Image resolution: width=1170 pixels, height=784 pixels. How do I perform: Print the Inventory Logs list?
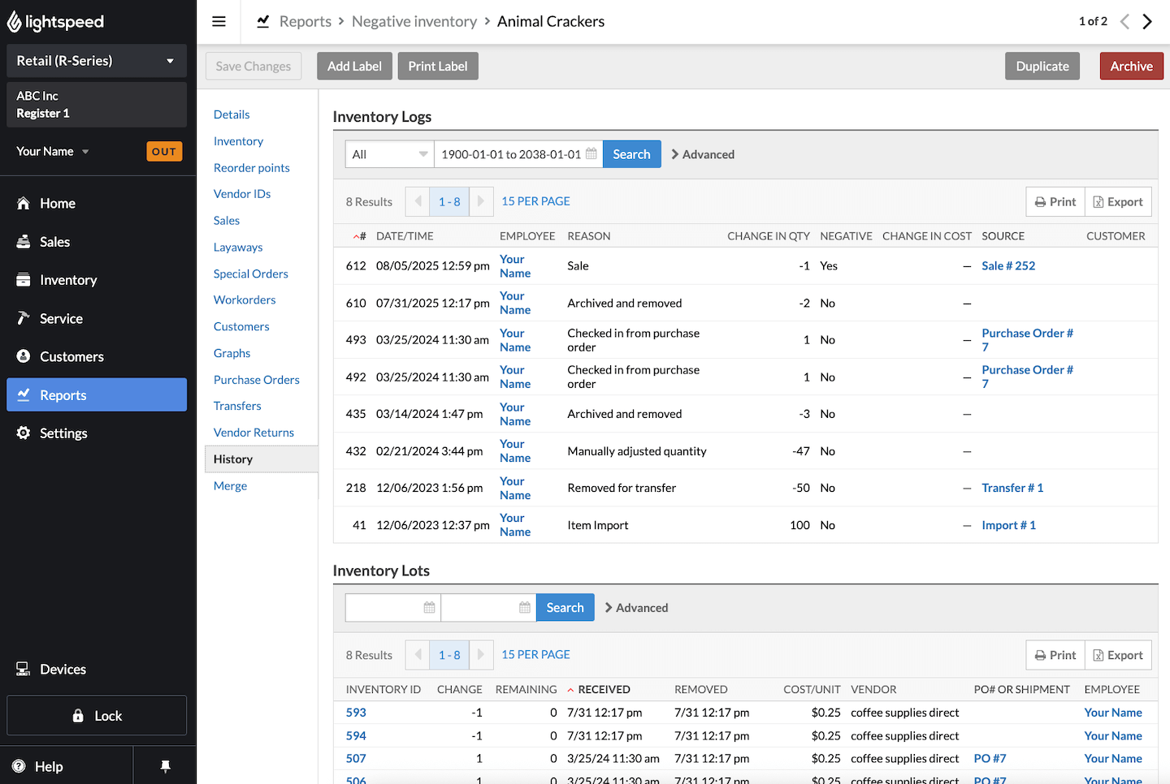(1055, 202)
